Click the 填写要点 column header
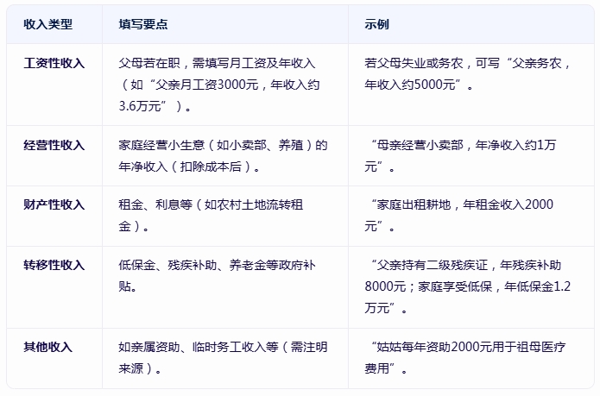 [x=142, y=25]
